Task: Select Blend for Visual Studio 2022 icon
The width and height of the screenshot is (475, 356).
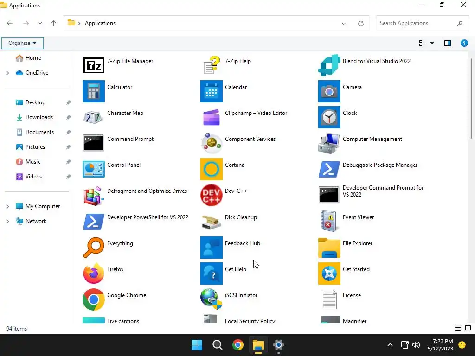Action: click(x=329, y=65)
